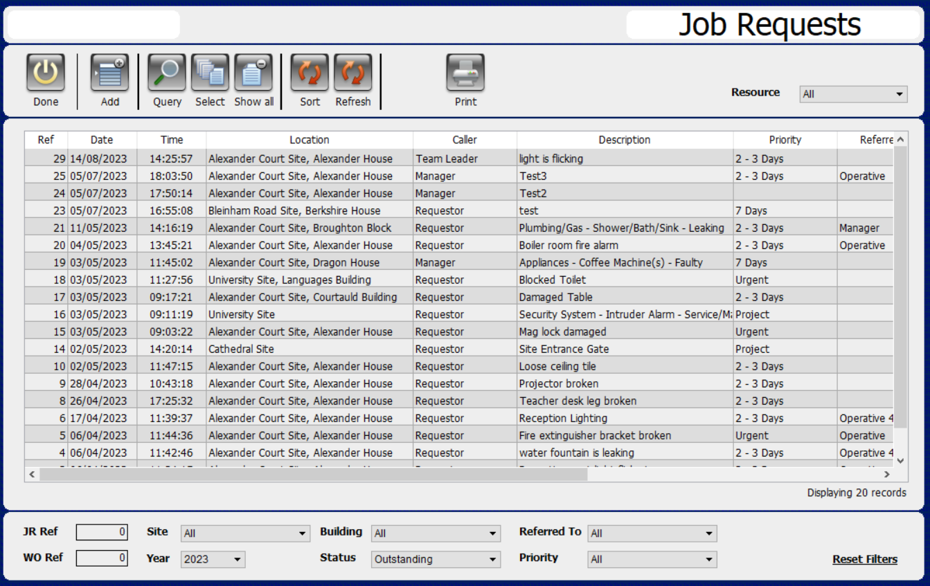
Task: Click the Reset Filters link
Action: (865, 559)
